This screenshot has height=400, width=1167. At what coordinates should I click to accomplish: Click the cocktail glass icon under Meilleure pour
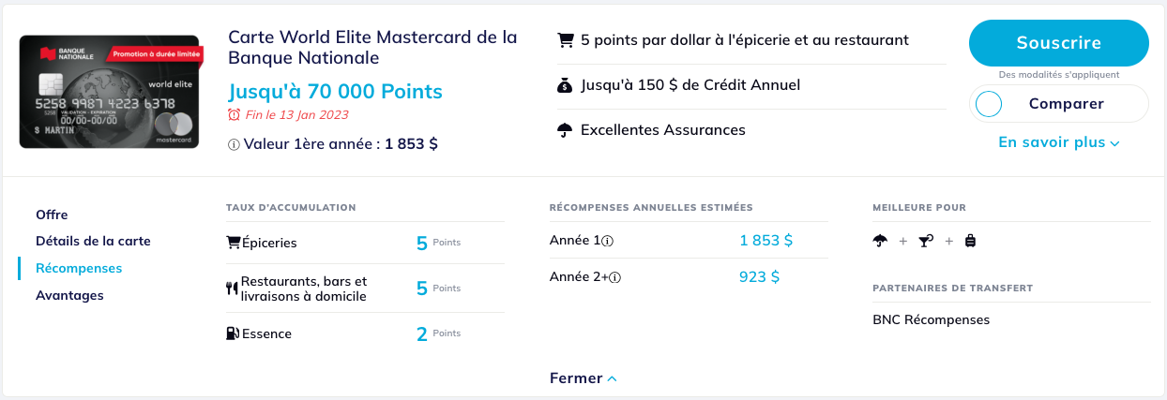[925, 241]
